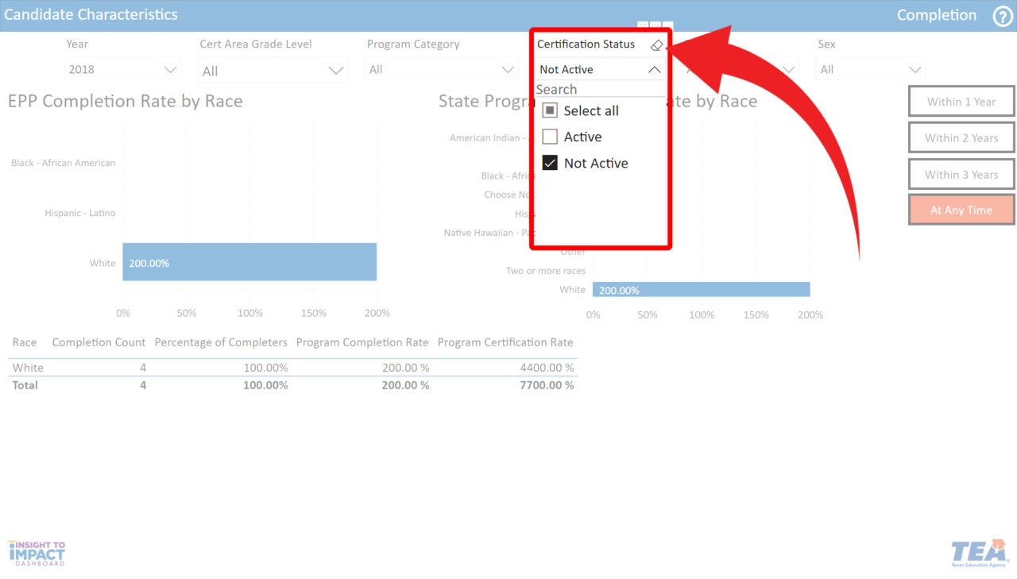The image size is (1017, 579).
Task: Select the White bar in EPP Completion chart
Action: (249, 263)
